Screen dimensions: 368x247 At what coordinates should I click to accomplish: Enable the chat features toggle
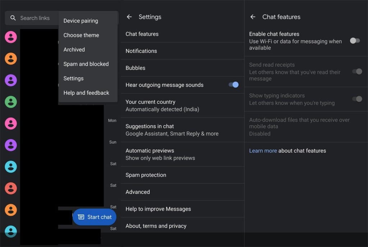[355, 41]
